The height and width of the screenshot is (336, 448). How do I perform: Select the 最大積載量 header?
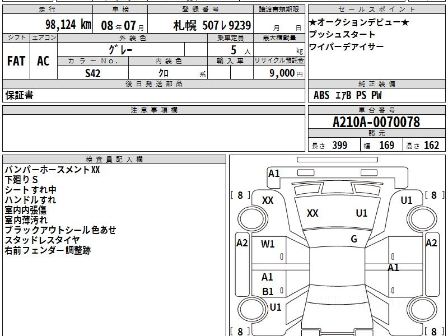click(x=279, y=38)
